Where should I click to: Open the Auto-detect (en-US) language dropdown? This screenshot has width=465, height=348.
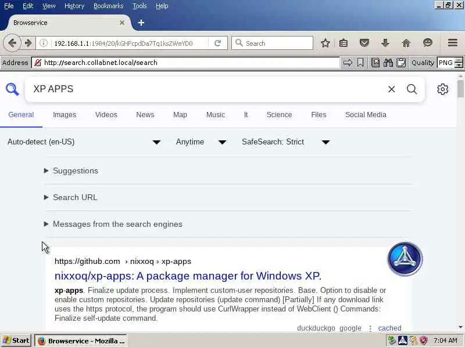84,142
